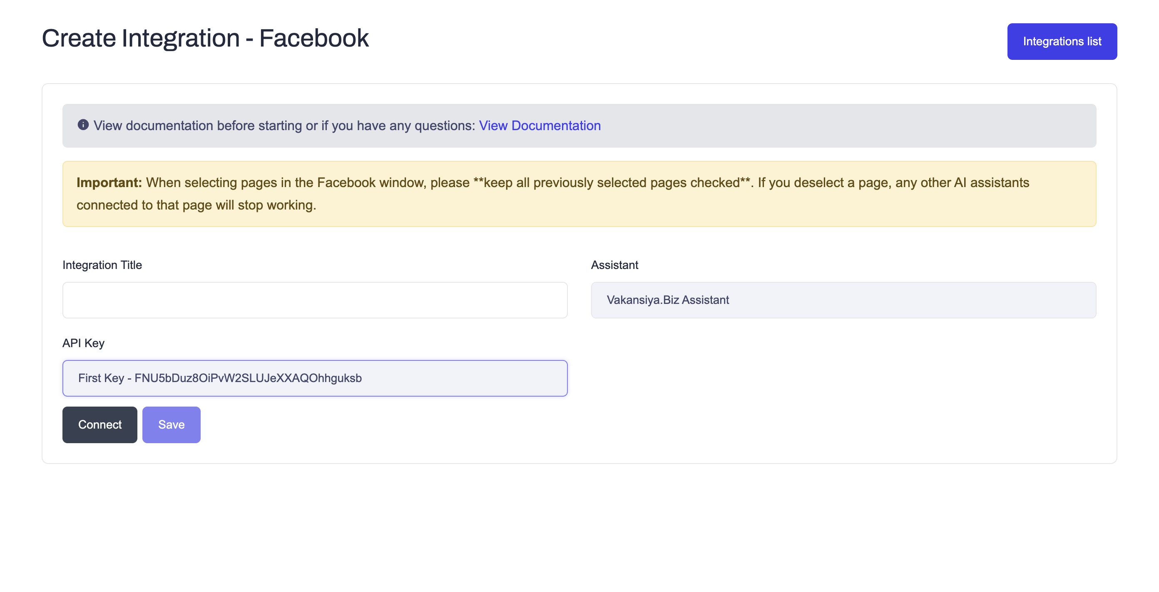The image size is (1159, 592).
Task: Click the bold Important: word in warning
Action: pyautogui.click(x=109, y=183)
